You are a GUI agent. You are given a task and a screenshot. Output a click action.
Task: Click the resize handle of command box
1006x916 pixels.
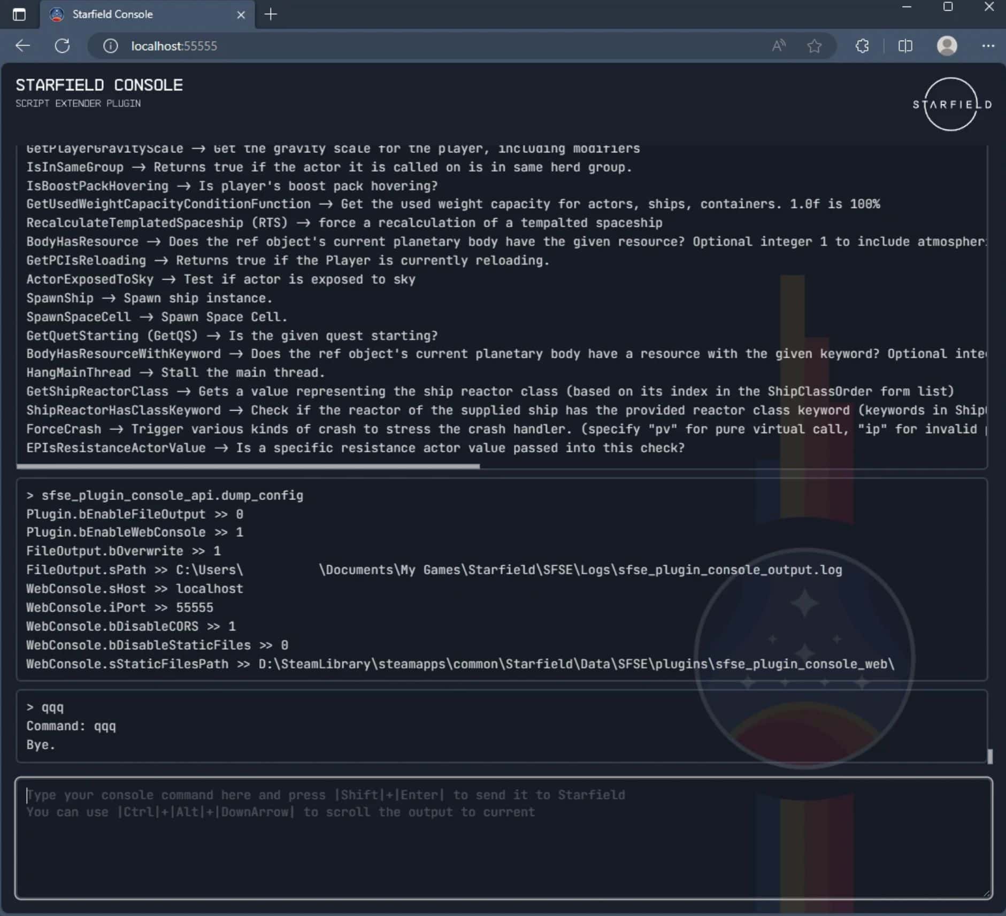[x=987, y=894]
